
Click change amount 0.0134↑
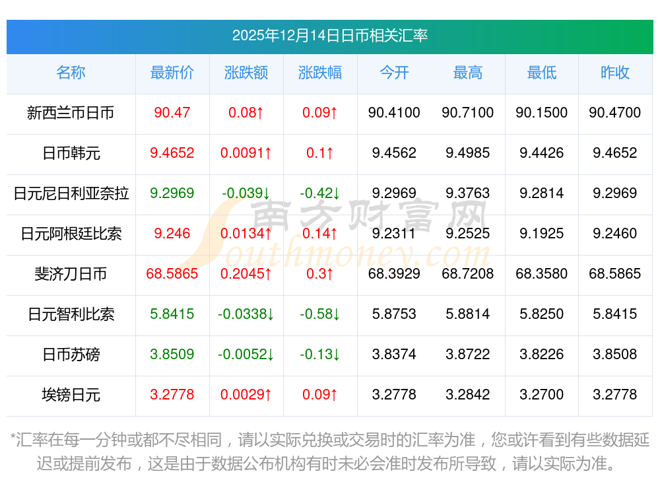point(246,233)
